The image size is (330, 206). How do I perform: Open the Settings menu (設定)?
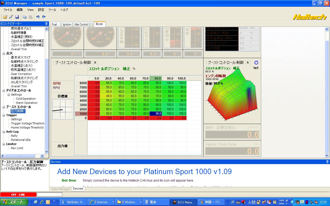[x=41, y=10]
